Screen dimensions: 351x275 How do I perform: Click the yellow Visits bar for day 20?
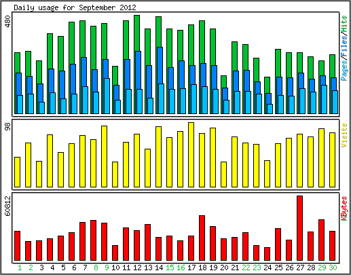(x=223, y=175)
